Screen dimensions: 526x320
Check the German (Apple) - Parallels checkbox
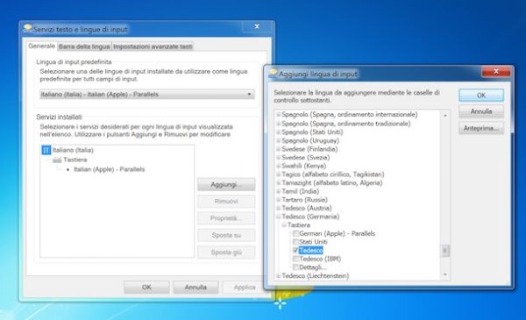295,233
